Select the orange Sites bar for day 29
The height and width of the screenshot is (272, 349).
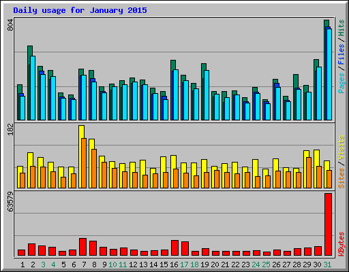click(309, 173)
